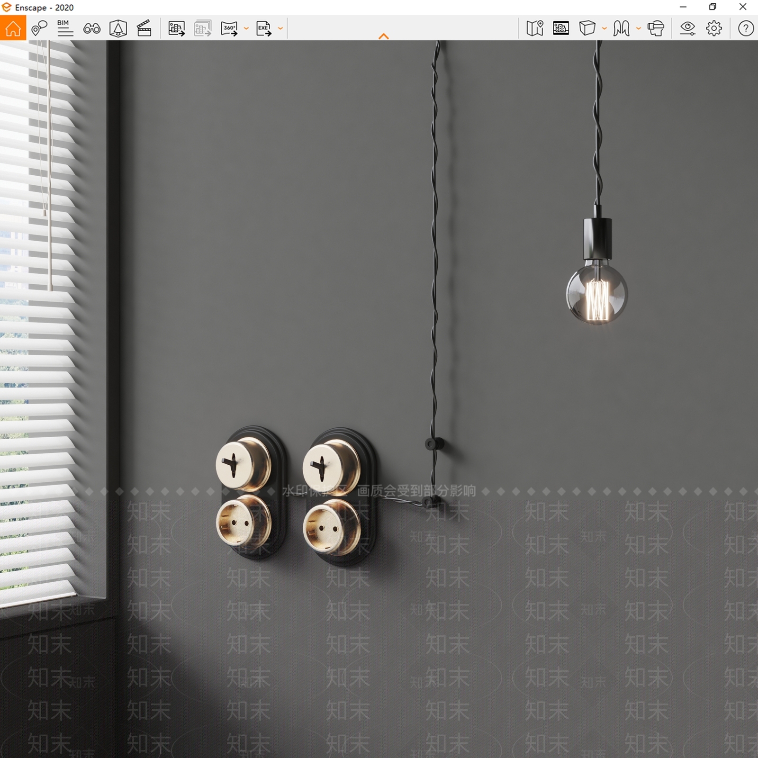Open the BIM information panel
The width and height of the screenshot is (758, 758).
coord(65,28)
